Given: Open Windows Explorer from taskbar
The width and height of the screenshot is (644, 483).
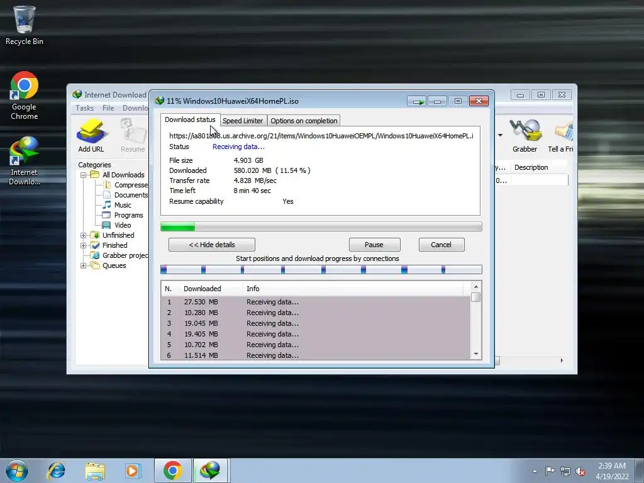Looking at the screenshot, I should pyautogui.click(x=95, y=470).
